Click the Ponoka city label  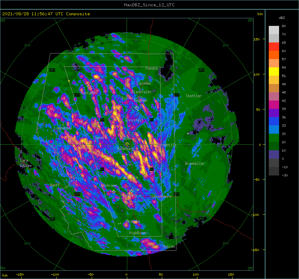point(151,68)
